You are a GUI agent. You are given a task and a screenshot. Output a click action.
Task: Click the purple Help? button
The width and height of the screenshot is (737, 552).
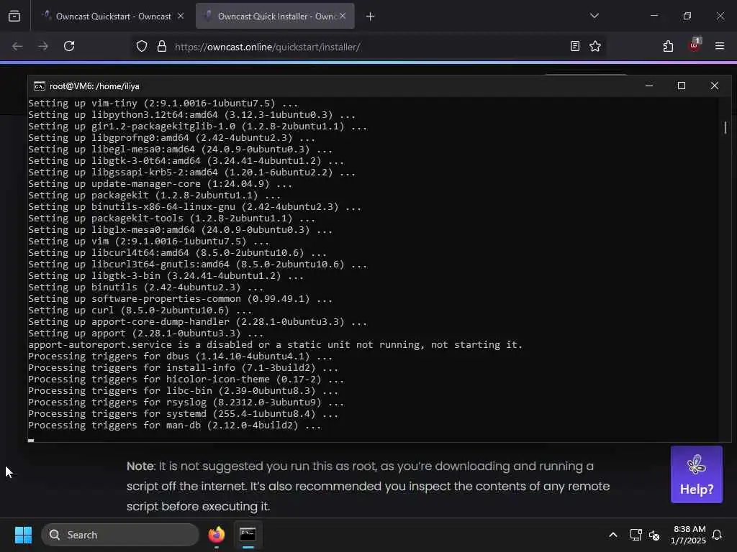pos(697,474)
